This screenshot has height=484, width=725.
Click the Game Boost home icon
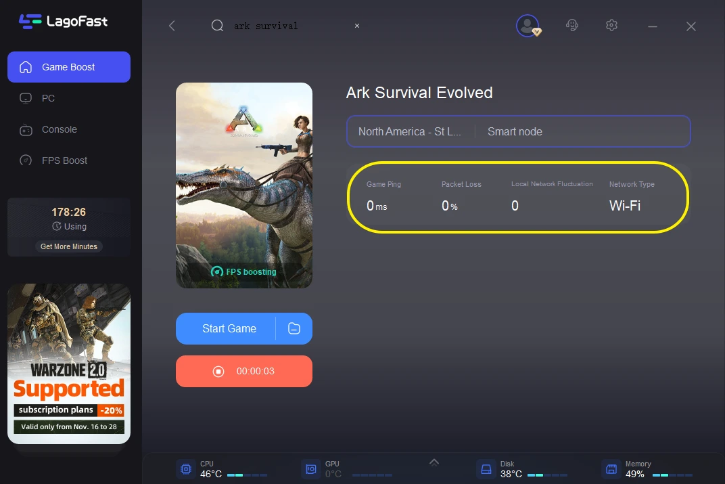click(x=26, y=67)
